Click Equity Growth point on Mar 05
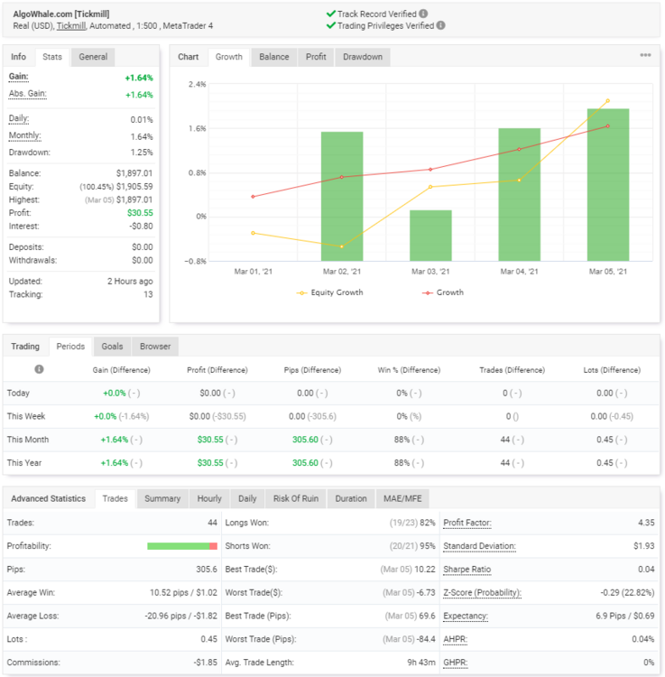Image resolution: width=665 pixels, height=677 pixels. pos(607,100)
